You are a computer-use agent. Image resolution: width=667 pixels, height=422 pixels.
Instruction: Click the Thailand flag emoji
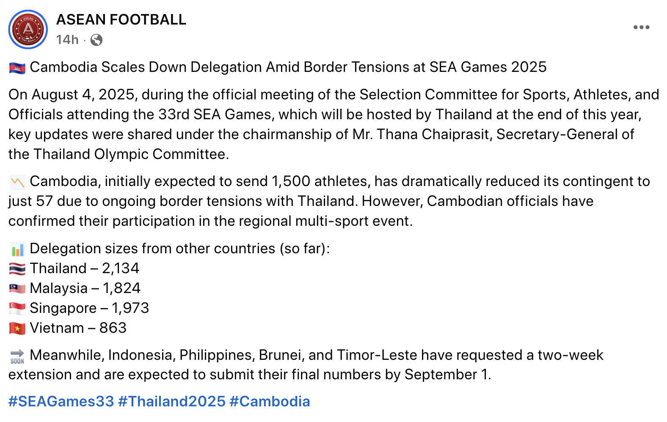[17, 269]
